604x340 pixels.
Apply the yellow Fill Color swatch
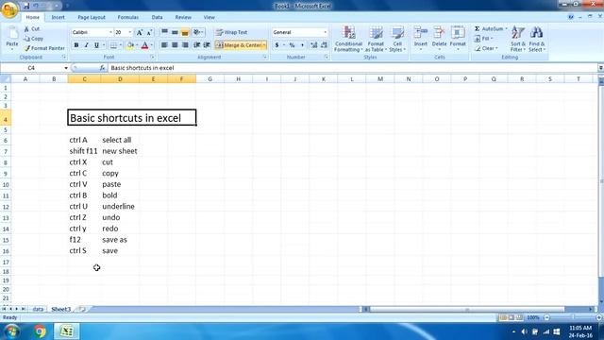coord(130,45)
